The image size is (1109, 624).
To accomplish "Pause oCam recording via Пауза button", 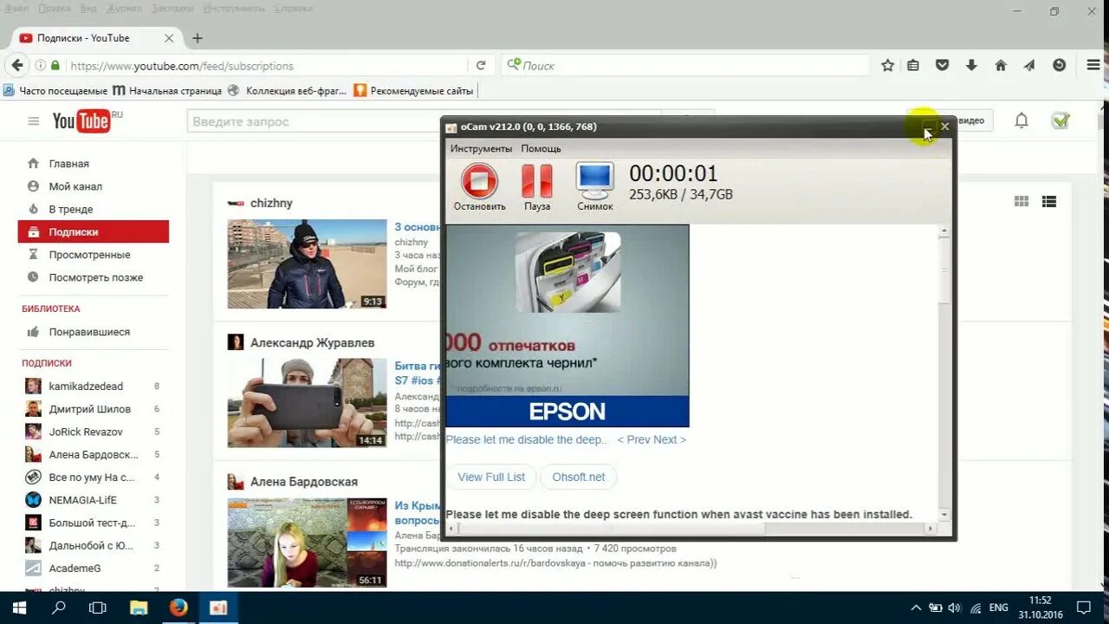I will tap(537, 186).
